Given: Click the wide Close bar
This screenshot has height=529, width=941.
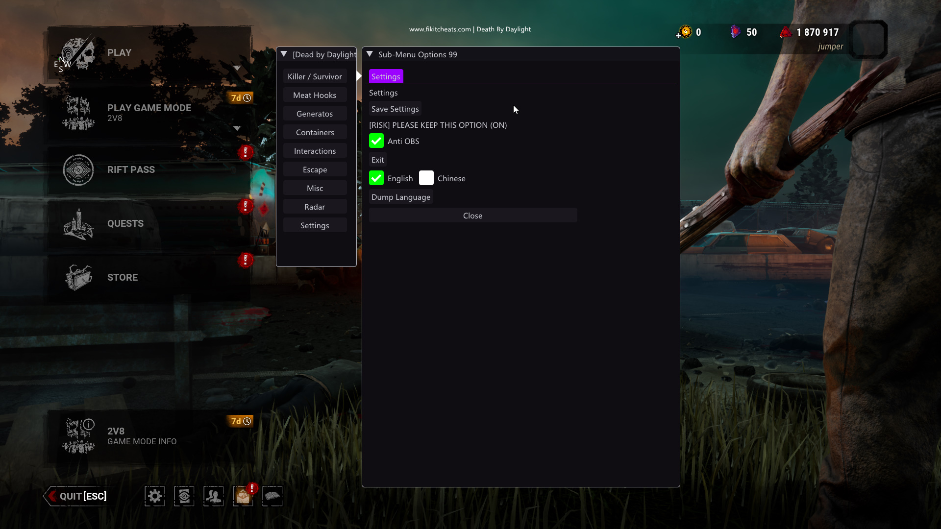Looking at the screenshot, I should pos(473,216).
